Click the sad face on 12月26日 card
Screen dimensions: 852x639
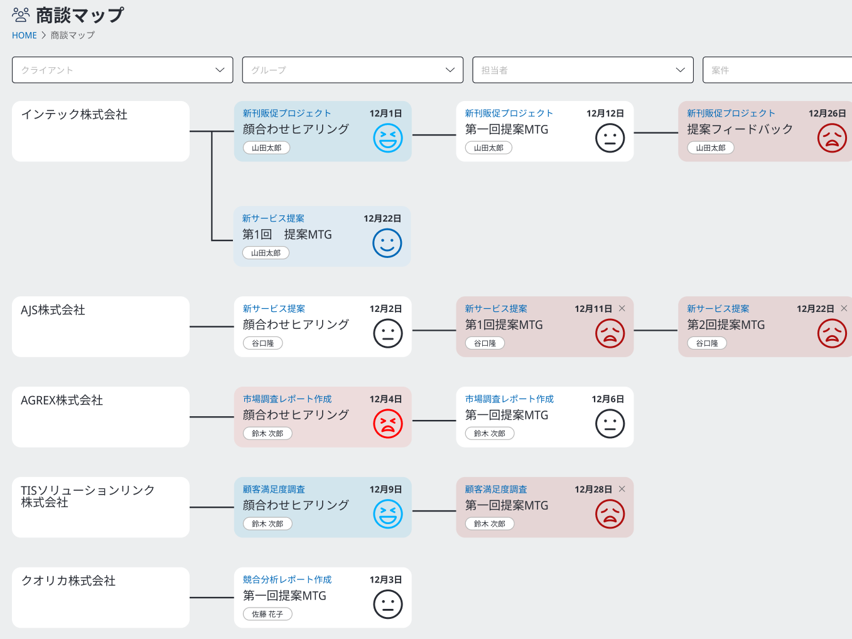point(832,138)
